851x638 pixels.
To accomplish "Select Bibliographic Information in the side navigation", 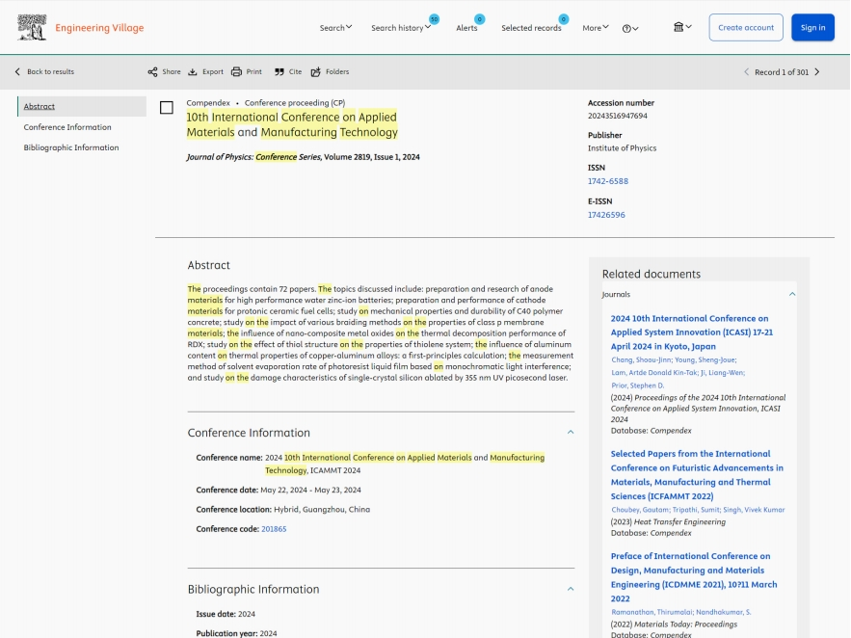I will click(x=71, y=147).
